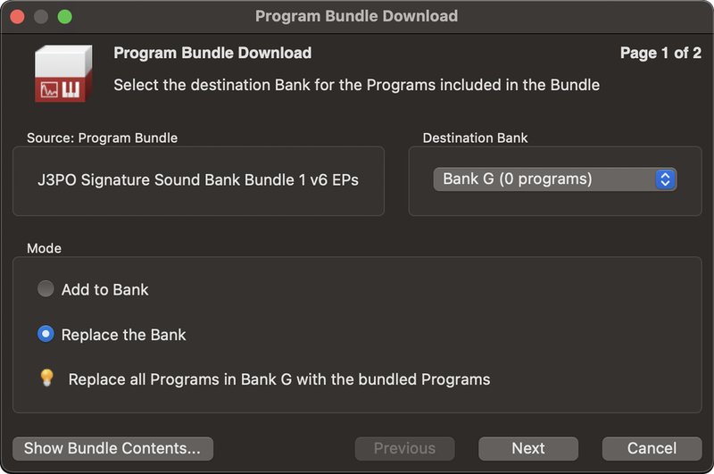Screen dimensions: 714x474
Task: Select the Add to Bank radio button
Action: tap(46, 288)
